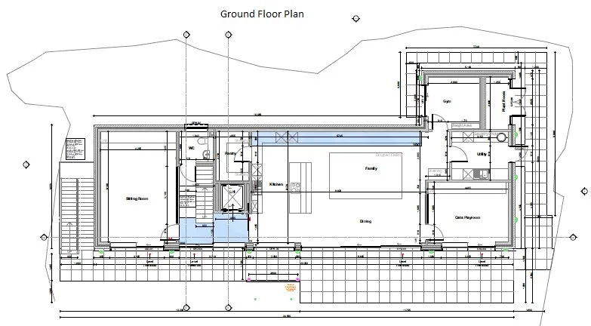The height and width of the screenshot is (326, 591).
Task: Select the "Dining" area label
Action: (x=365, y=221)
